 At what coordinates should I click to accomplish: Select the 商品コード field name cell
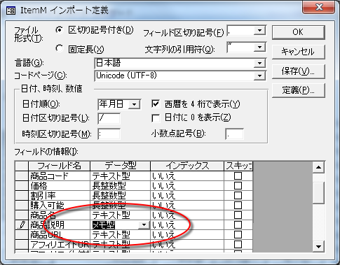pyautogui.click(x=59, y=176)
